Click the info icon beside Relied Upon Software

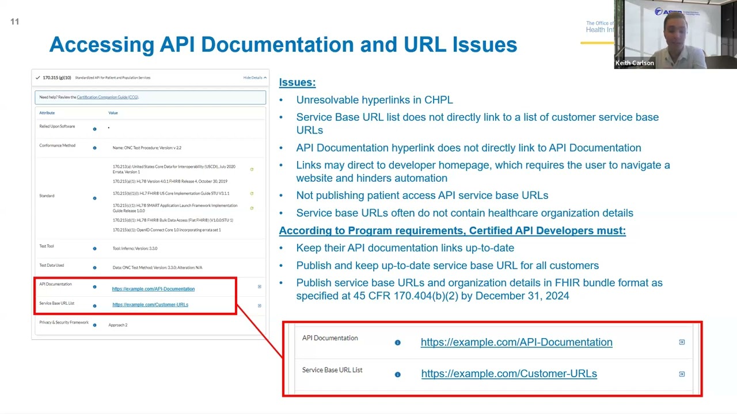95,129
